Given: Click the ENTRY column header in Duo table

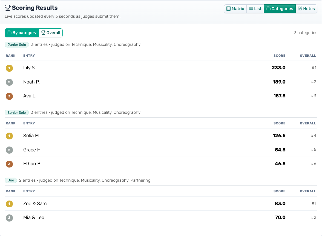Looking at the screenshot, I should [29, 191].
